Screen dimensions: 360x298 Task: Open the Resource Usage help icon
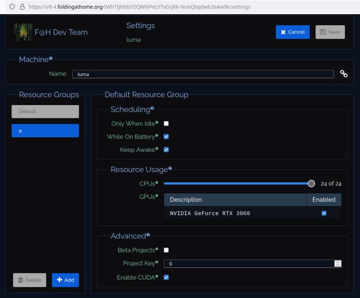click(x=170, y=168)
